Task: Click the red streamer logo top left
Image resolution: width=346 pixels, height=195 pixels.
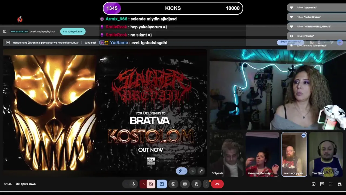Action: pos(20,19)
